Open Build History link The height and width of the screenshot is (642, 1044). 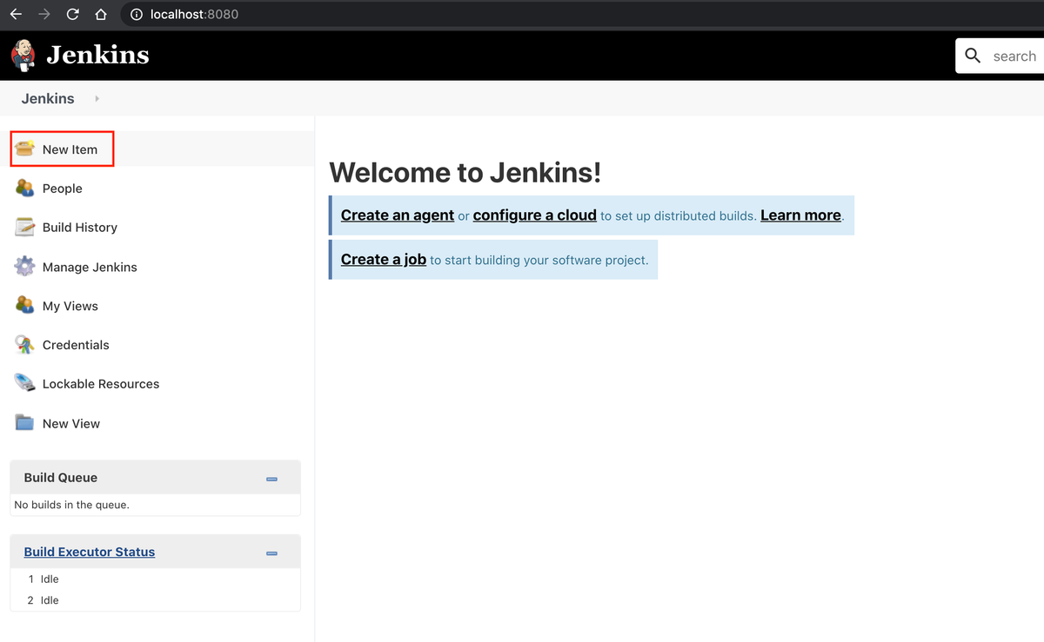tap(80, 228)
